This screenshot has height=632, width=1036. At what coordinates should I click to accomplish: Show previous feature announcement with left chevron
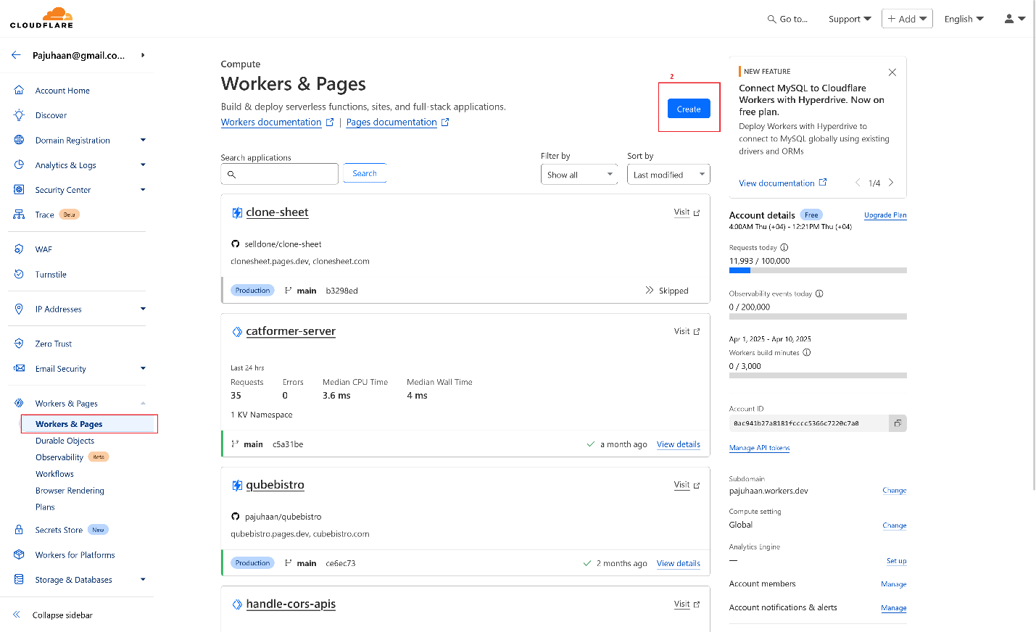(858, 183)
